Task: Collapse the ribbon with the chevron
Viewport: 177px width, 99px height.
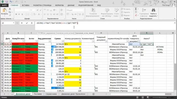Action: click(175, 18)
